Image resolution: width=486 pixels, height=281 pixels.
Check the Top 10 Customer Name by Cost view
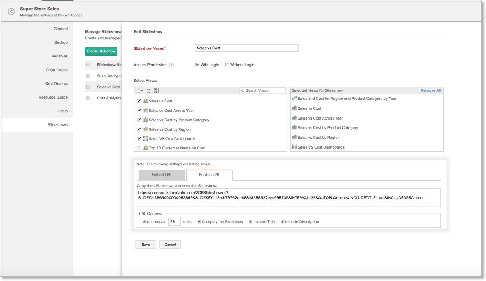(138, 148)
